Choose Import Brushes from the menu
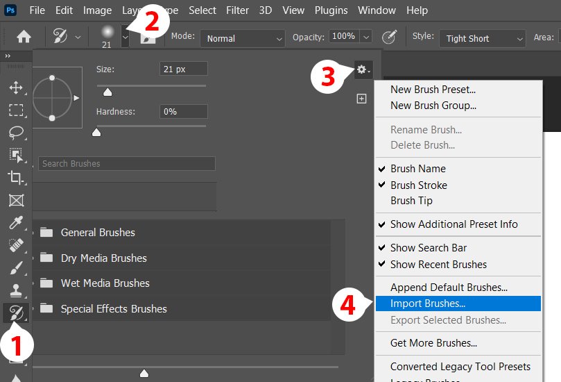The width and height of the screenshot is (561, 382). tap(427, 304)
